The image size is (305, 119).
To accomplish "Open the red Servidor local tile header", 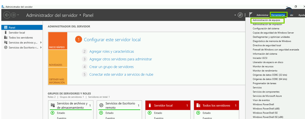I will click(168, 106).
